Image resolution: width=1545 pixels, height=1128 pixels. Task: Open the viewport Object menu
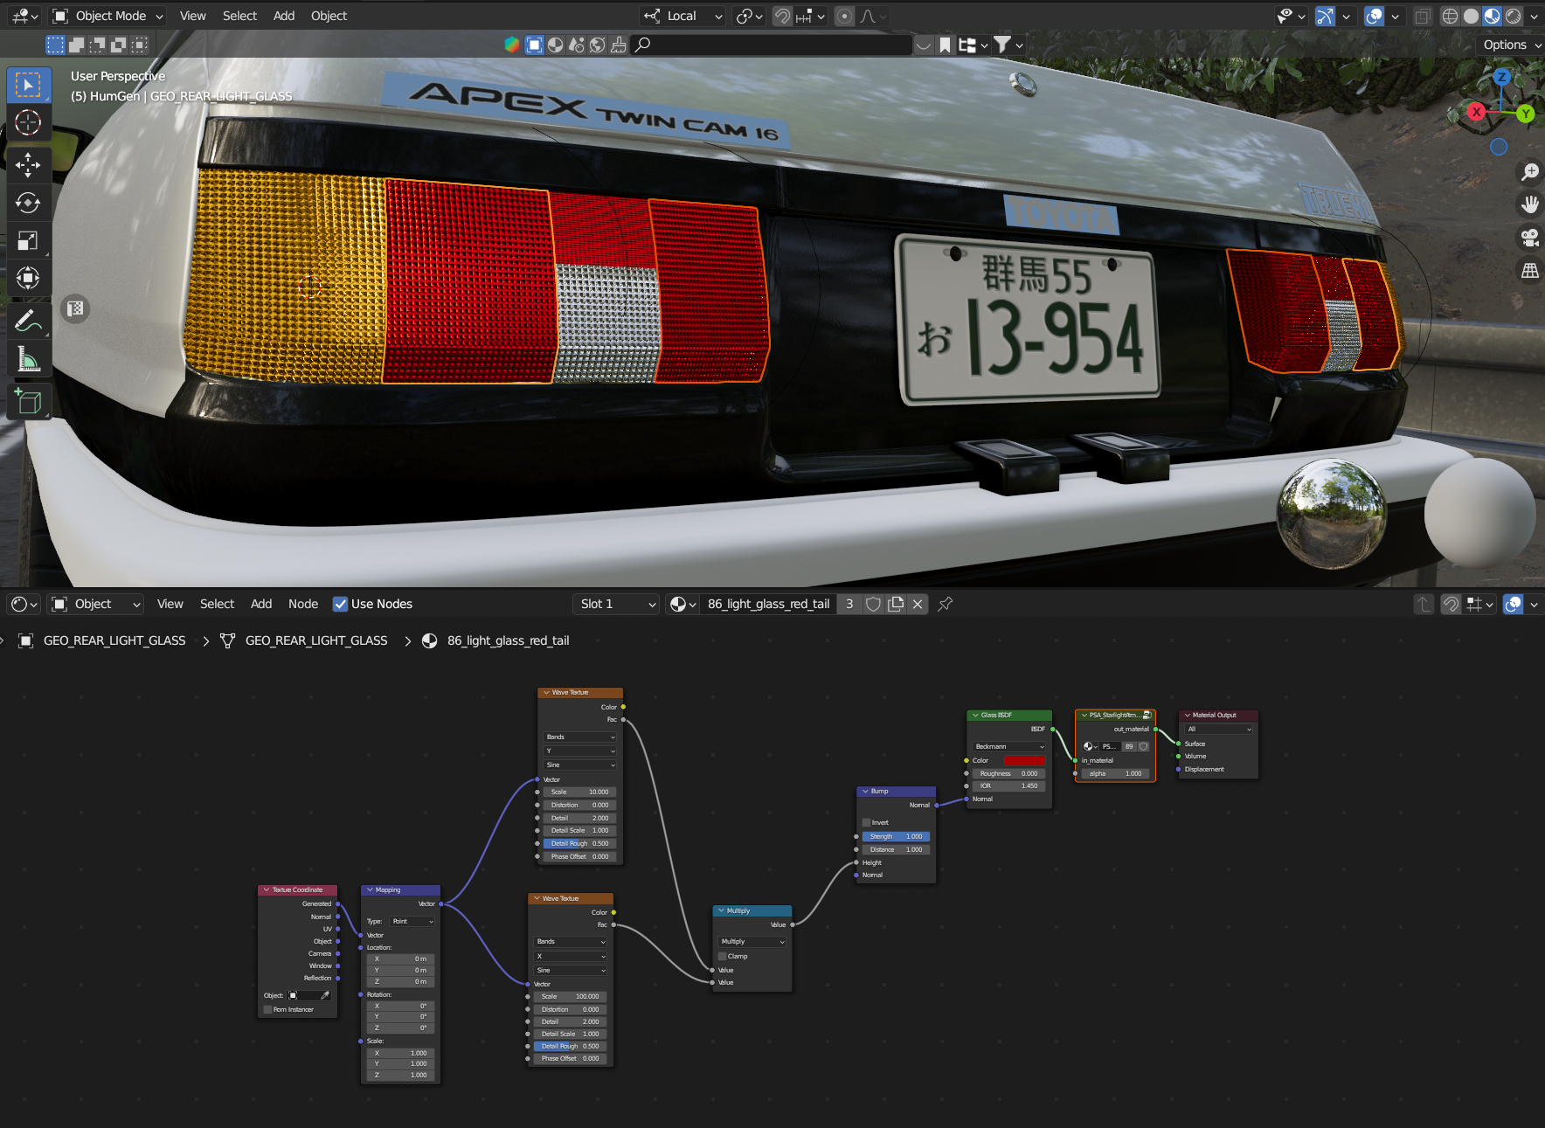click(329, 16)
